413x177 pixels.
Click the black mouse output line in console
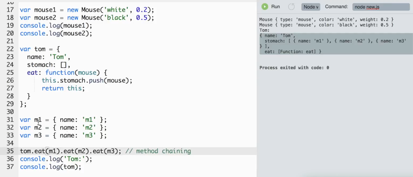(x=326, y=25)
